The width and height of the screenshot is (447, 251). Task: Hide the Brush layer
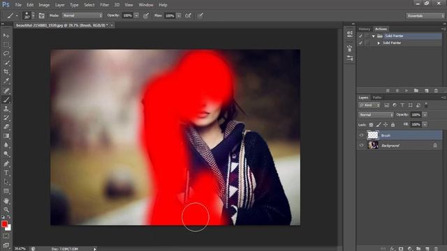tap(361, 135)
